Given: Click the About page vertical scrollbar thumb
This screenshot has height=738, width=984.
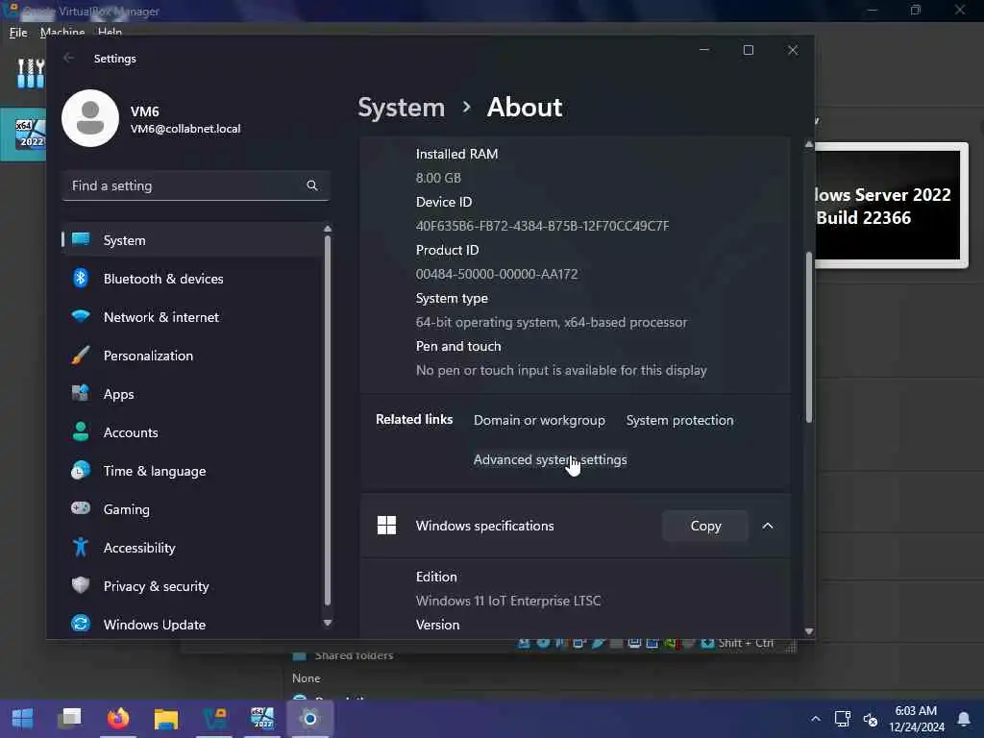Looking at the screenshot, I should pyautogui.click(x=809, y=336).
